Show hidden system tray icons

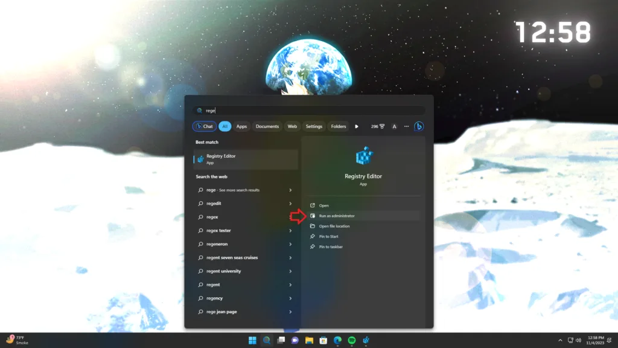pyautogui.click(x=560, y=340)
